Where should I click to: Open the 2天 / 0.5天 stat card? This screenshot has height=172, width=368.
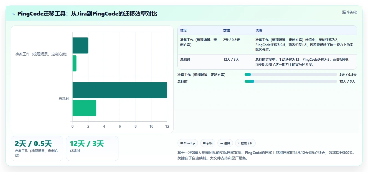click(37, 148)
